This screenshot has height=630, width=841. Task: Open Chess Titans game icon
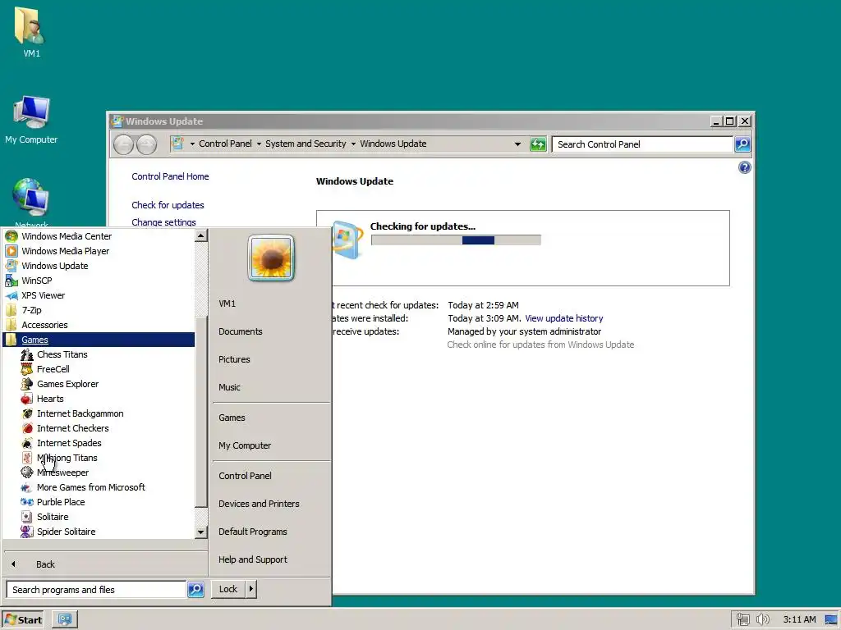point(27,354)
